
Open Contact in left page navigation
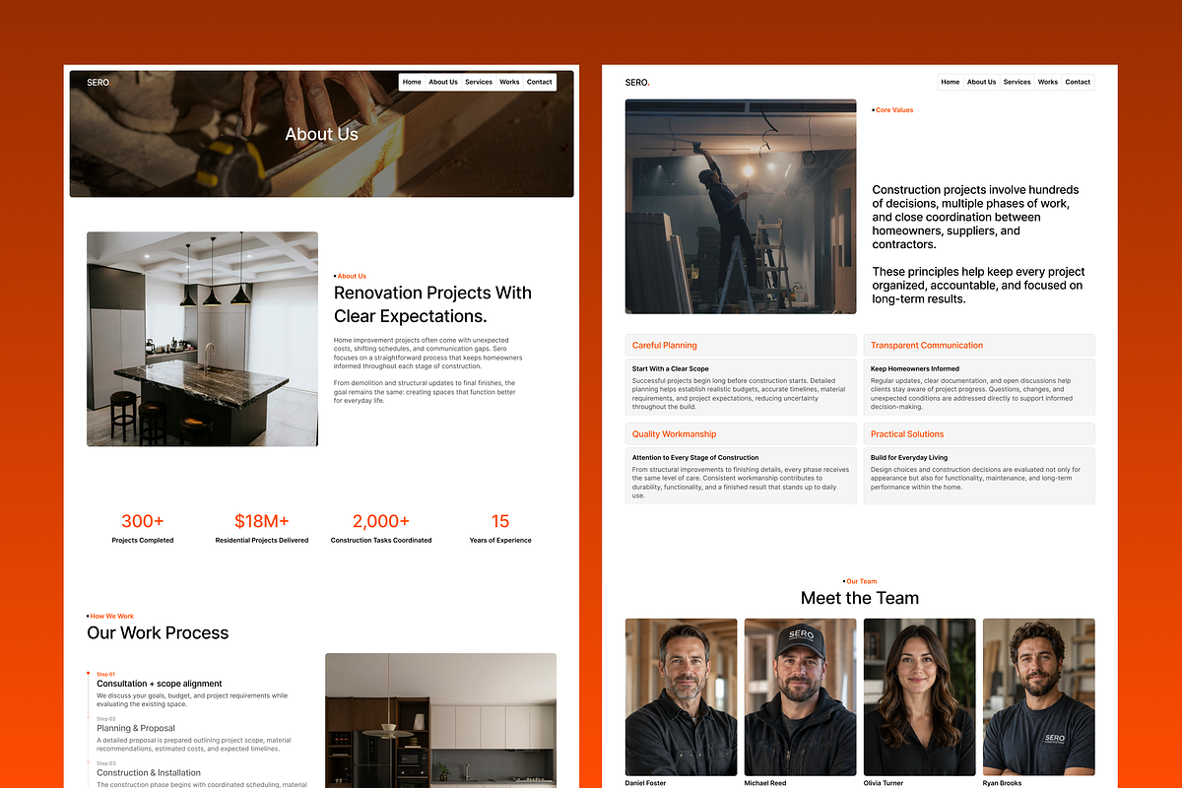[x=540, y=82]
